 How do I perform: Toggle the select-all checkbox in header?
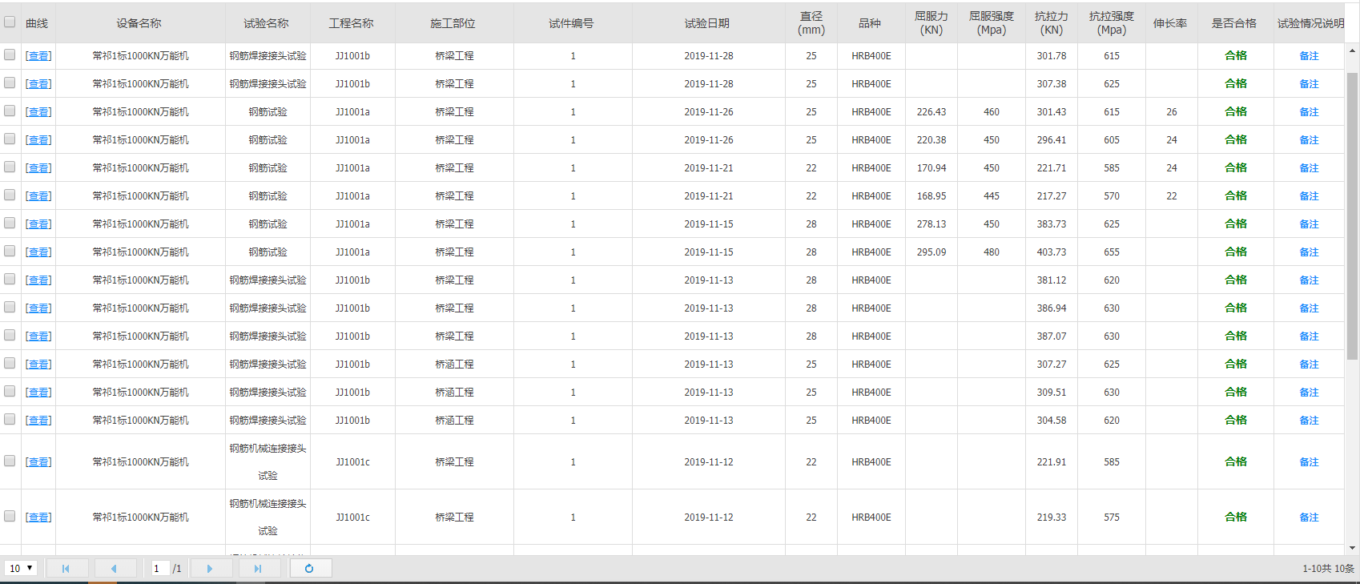pyautogui.click(x=10, y=22)
